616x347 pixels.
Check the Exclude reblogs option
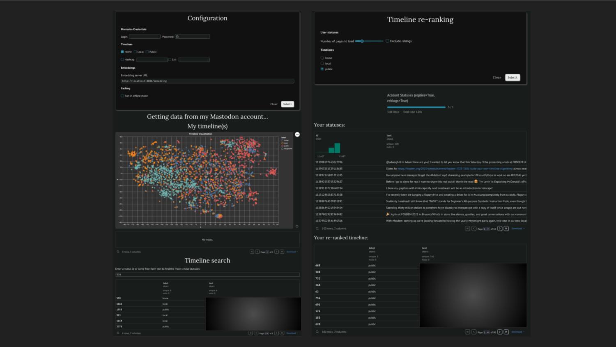387,41
